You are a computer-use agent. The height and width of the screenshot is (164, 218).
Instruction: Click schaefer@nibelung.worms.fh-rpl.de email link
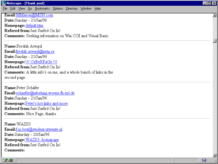click(45, 93)
